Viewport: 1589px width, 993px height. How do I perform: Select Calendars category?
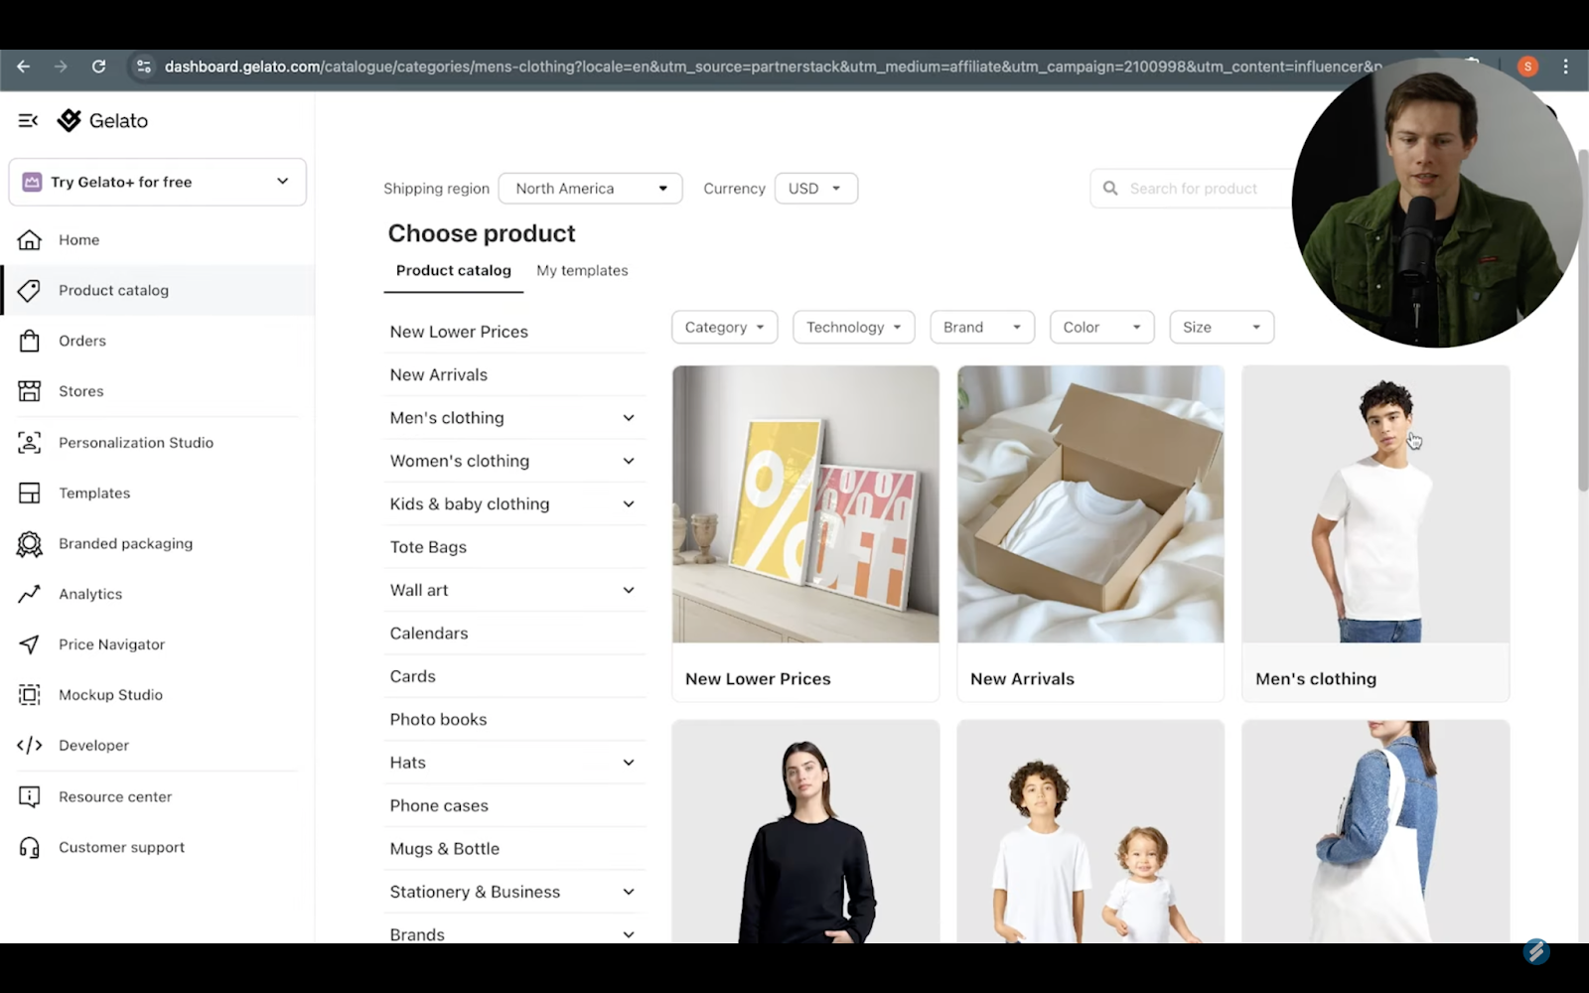click(429, 634)
